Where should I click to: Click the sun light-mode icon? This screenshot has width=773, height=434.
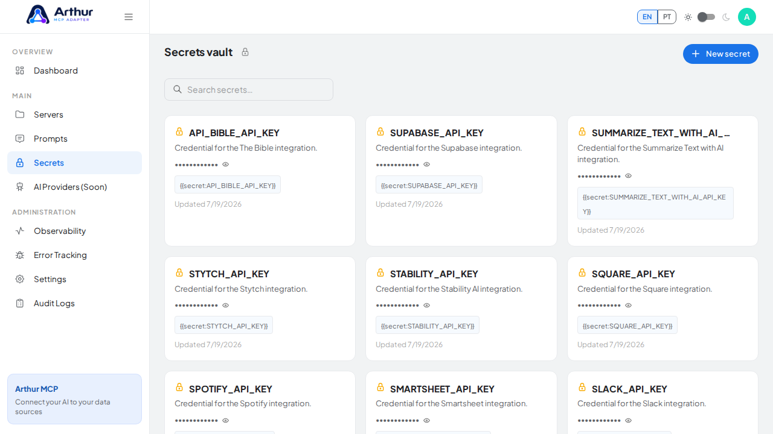[x=688, y=17]
